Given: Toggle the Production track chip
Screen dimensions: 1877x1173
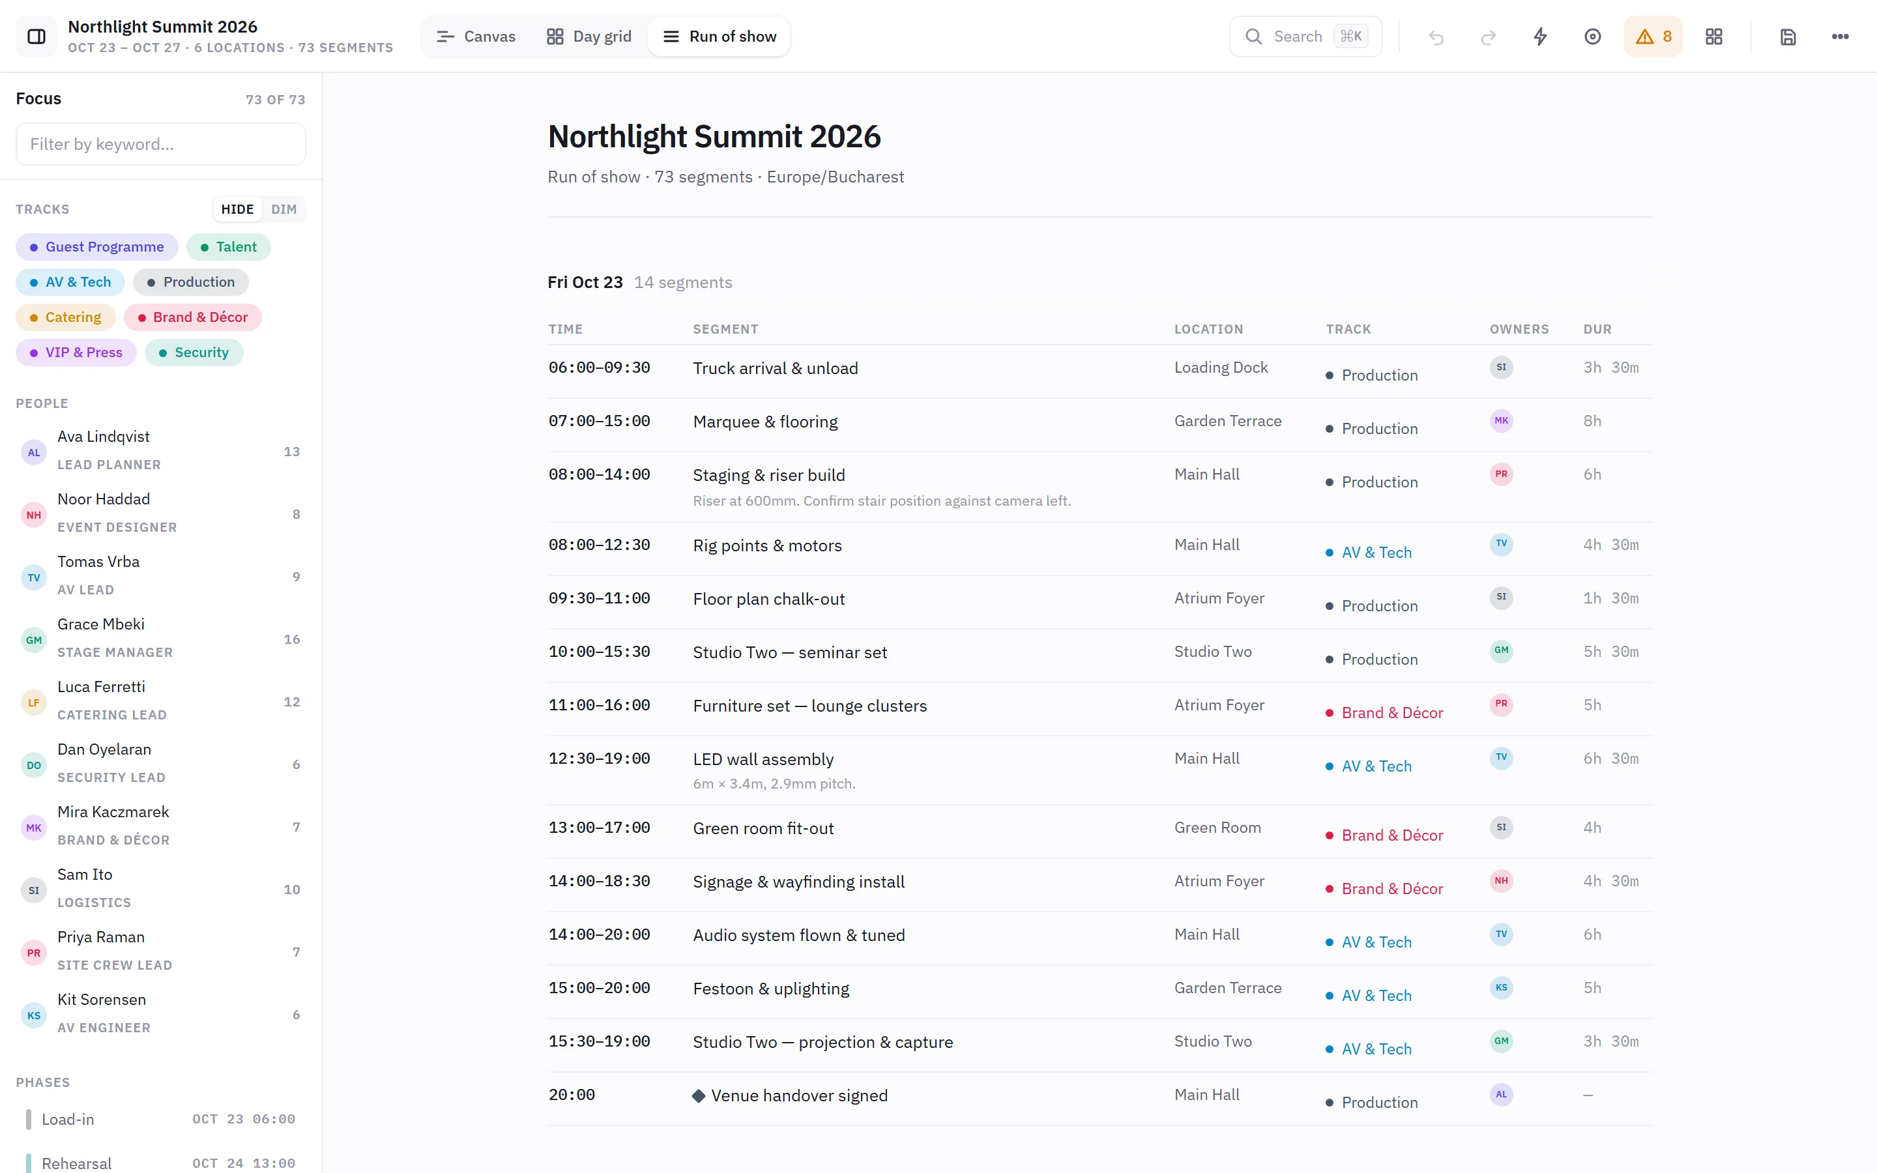Looking at the screenshot, I should [x=191, y=282].
